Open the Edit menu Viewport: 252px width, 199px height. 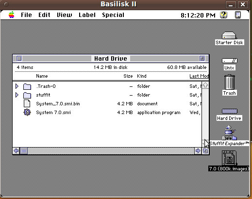[x=44, y=15]
